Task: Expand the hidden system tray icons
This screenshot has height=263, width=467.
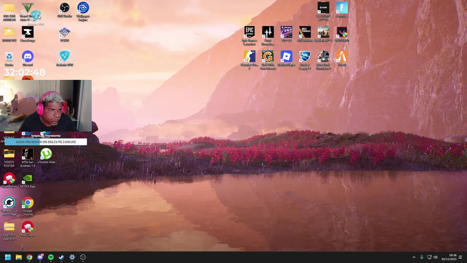Action: tap(414, 257)
